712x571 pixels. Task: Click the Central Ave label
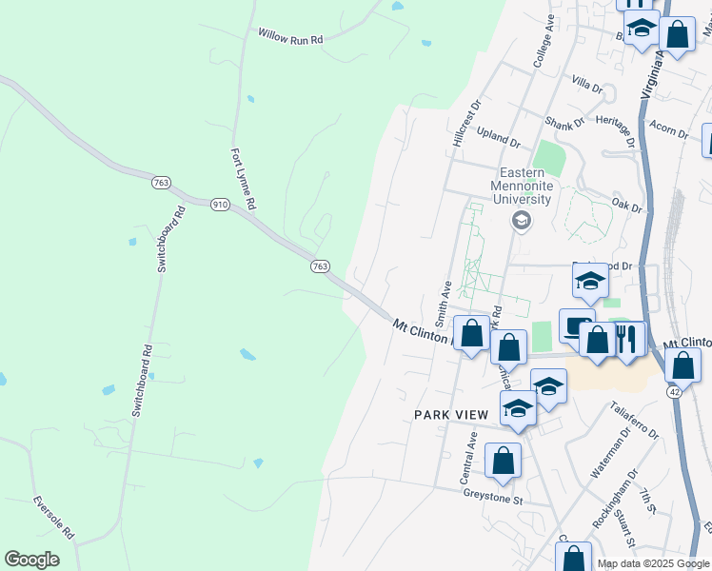pyautogui.click(x=468, y=458)
